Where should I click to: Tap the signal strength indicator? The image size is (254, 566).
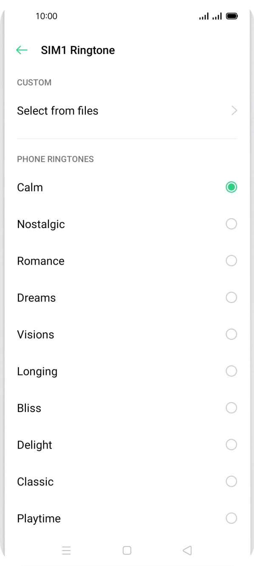(204, 16)
